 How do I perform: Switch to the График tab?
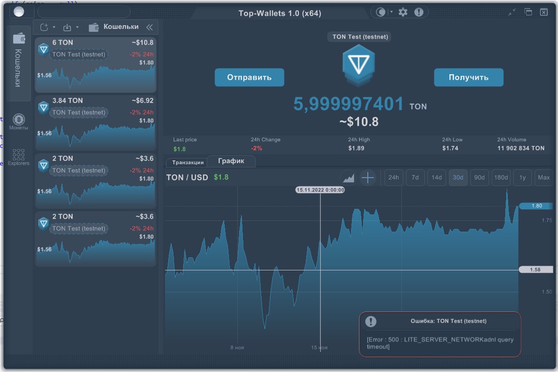point(231,161)
